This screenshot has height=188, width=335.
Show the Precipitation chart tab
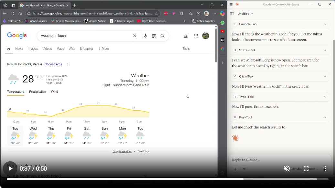click(37, 92)
